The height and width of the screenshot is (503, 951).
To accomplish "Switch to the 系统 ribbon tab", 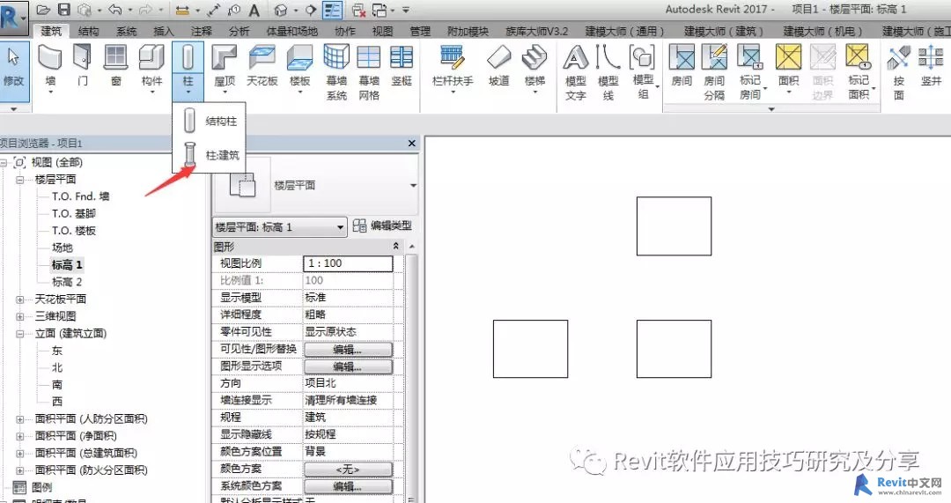I will coord(126,31).
